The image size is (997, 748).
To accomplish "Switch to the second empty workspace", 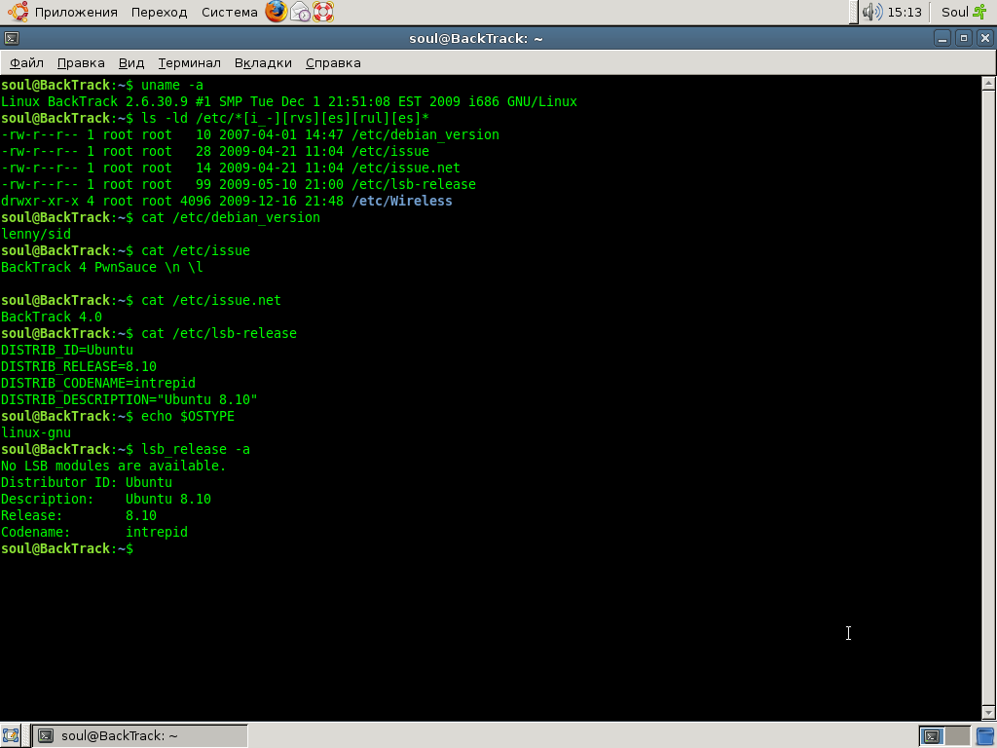I will click(958, 736).
